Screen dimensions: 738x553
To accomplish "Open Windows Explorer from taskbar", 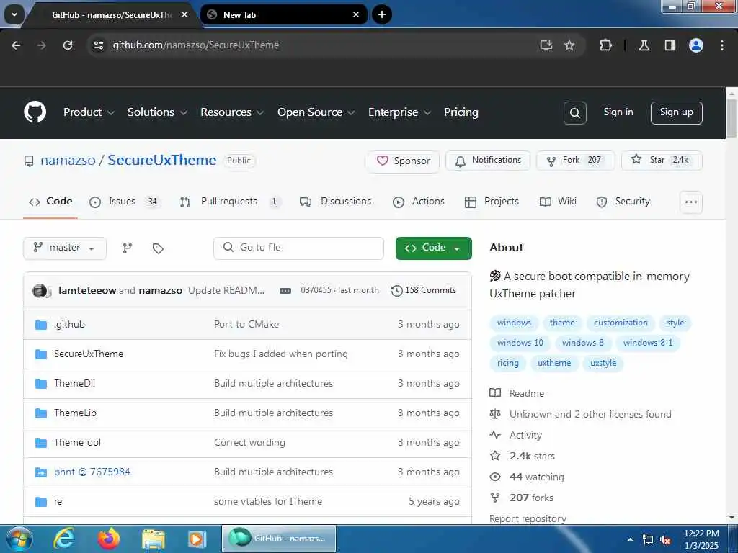I will (154, 539).
